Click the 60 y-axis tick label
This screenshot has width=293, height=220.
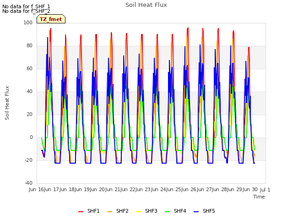[x=29, y=68]
